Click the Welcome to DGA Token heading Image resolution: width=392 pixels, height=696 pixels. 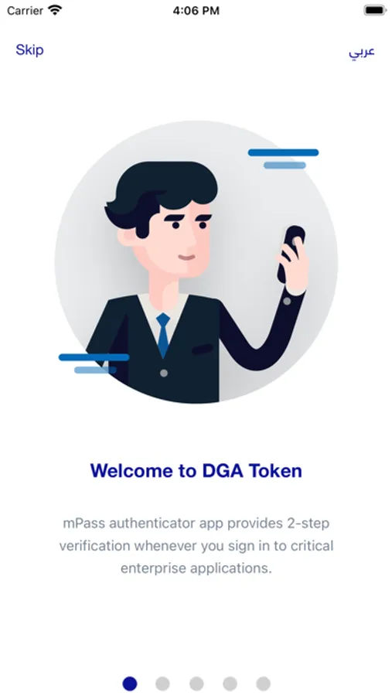point(196,470)
